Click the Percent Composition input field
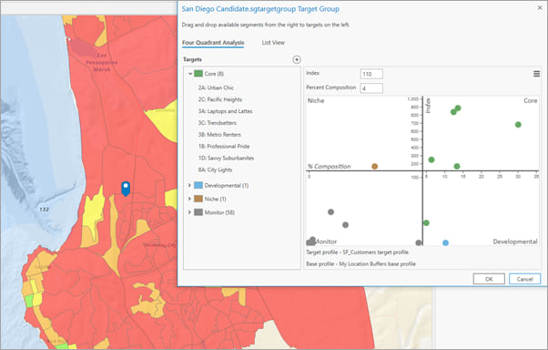 (371, 88)
